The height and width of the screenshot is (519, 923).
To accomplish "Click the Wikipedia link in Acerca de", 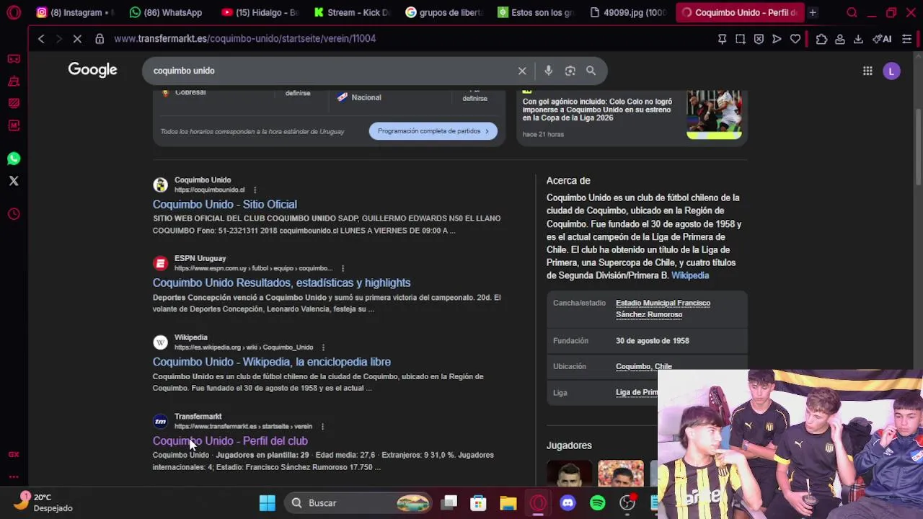I will pyautogui.click(x=690, y=275).
